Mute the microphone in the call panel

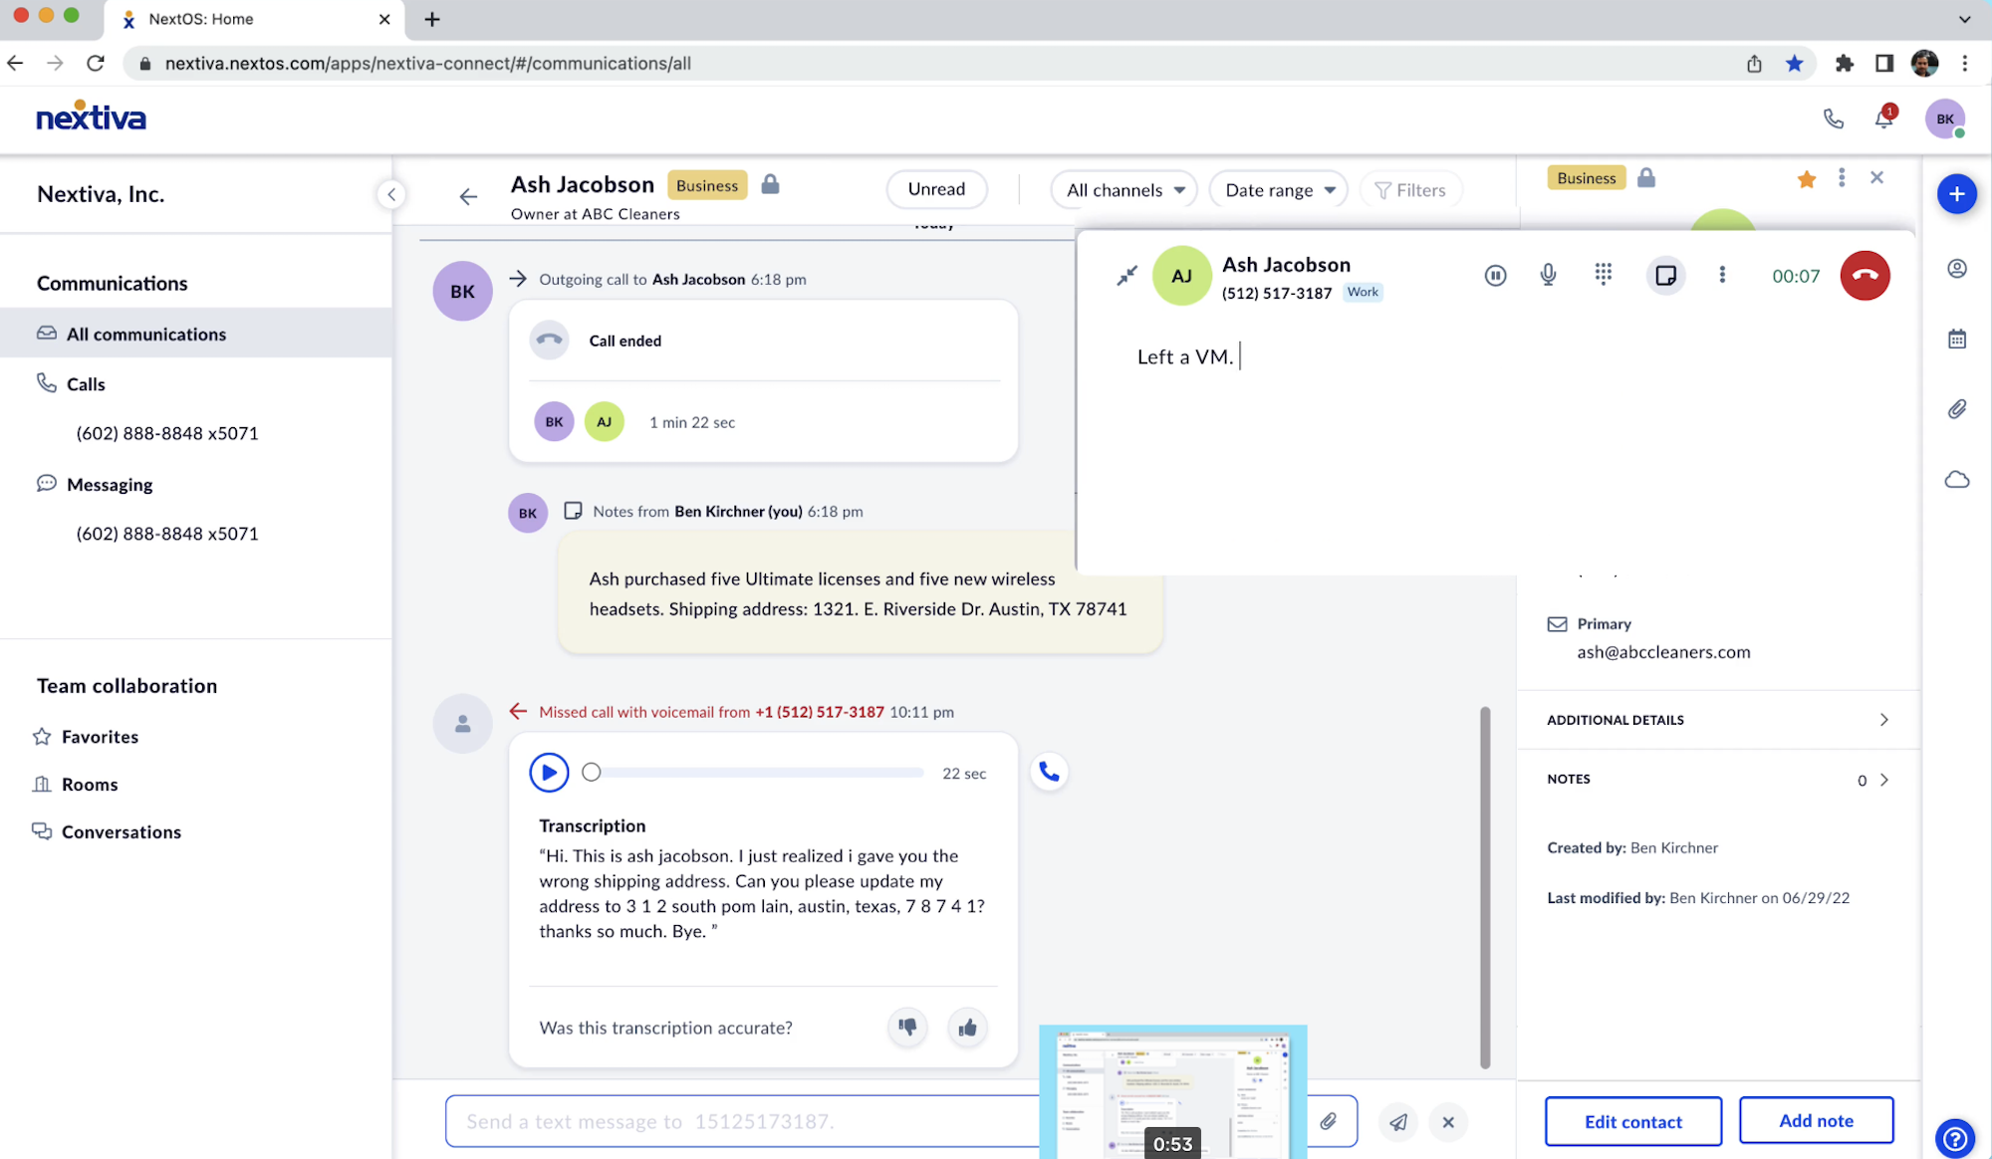[1548, 275]
